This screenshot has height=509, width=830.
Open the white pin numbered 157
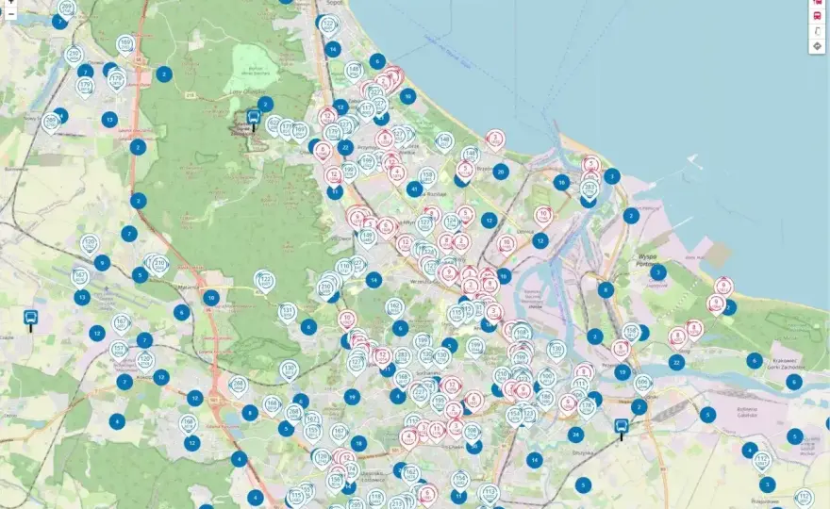tap(119, 352)
